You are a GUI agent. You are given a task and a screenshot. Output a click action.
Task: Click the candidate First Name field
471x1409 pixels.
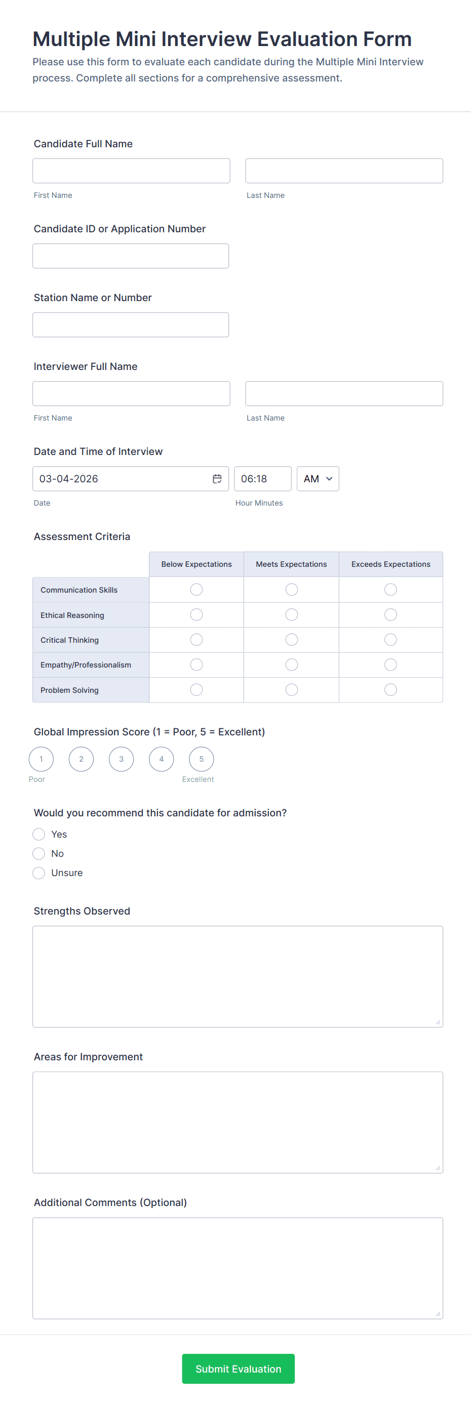coord(131,171)
